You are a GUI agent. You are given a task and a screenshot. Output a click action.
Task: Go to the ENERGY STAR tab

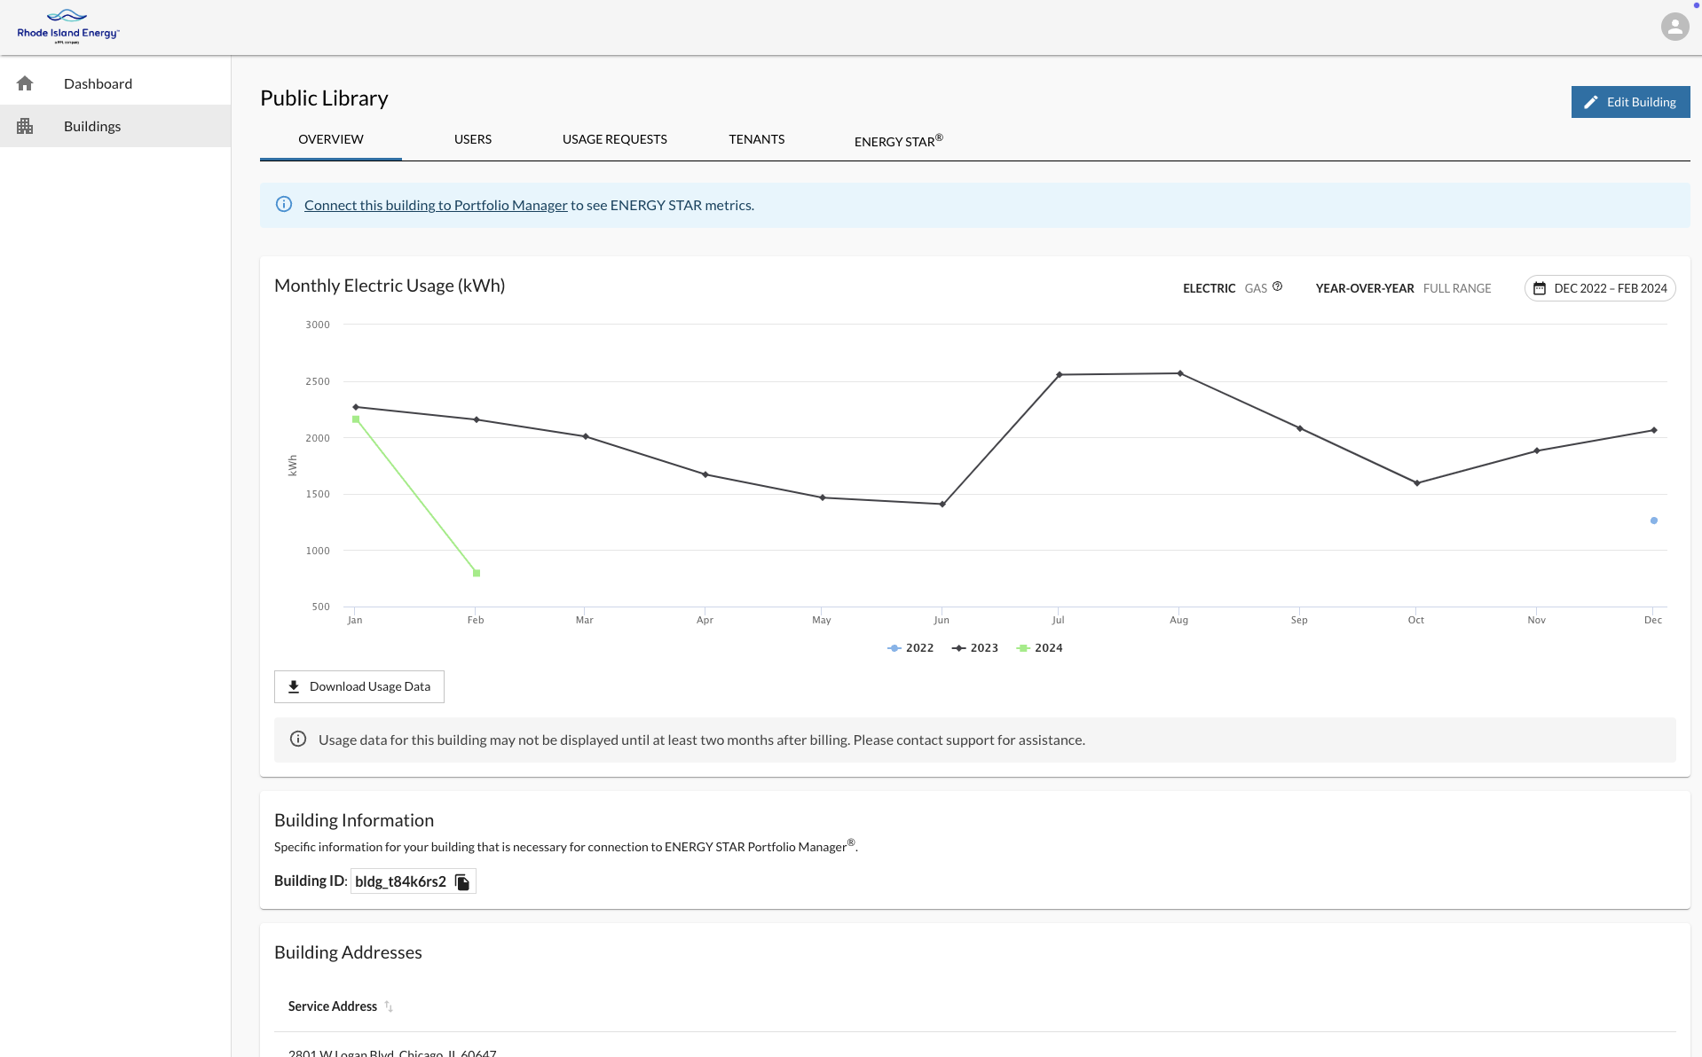point(898,140)
